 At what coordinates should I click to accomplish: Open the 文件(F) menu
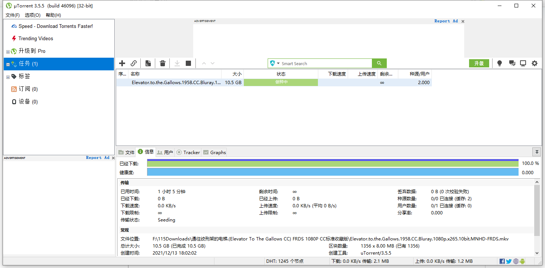click(x=13, y=15)
